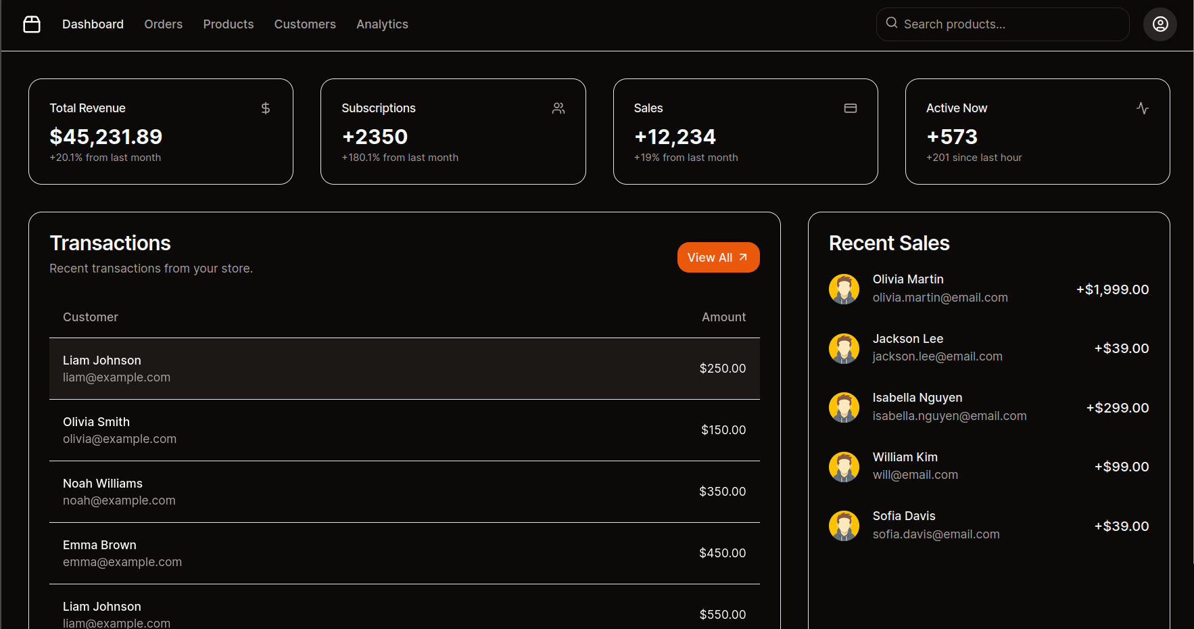Click the activity pulse icon on Active Now
The width and height of the screenshot is (1194, 629).
[x=1142, y=108]
